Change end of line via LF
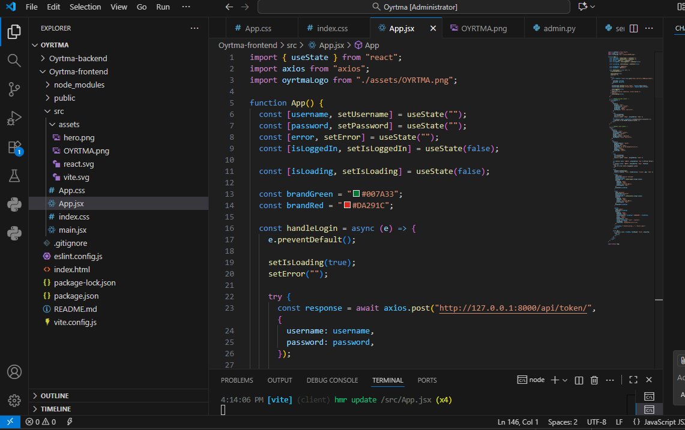Screen dimensions: 685x430 (x=619, y=422)
